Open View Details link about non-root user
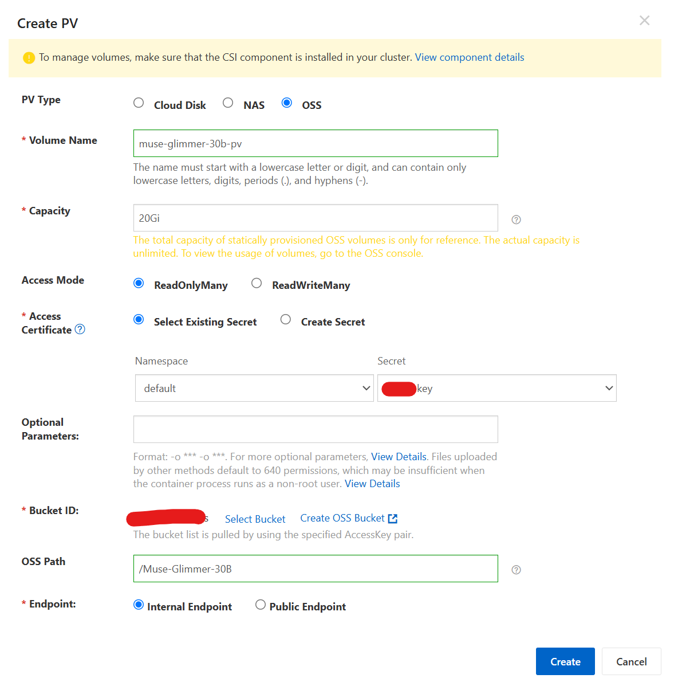This screenshot has width=674, height=686. click(372, 484)
